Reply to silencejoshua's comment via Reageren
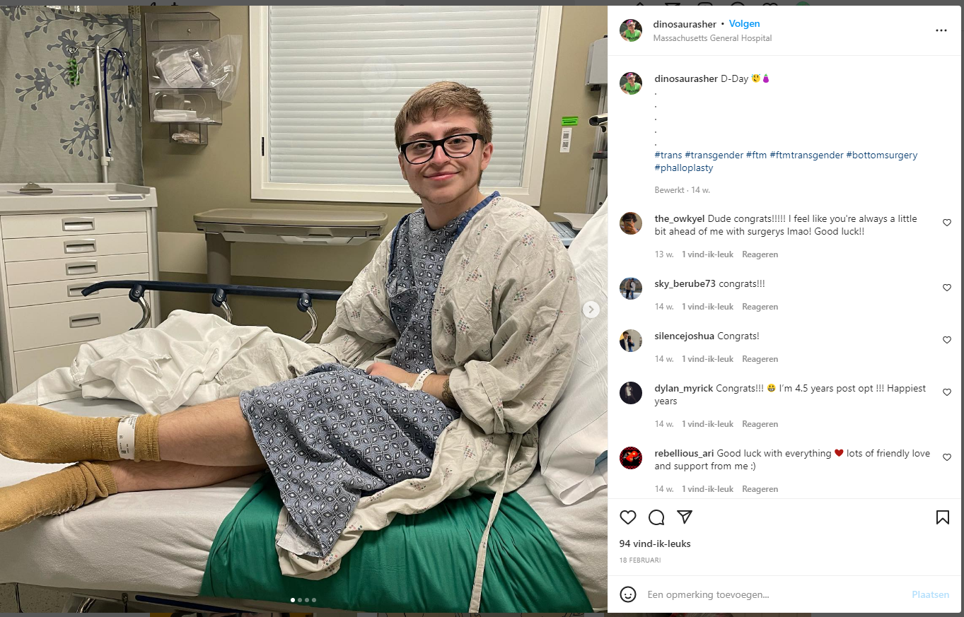The height and width of the screenshot is (617, 964). coord(760,359)
